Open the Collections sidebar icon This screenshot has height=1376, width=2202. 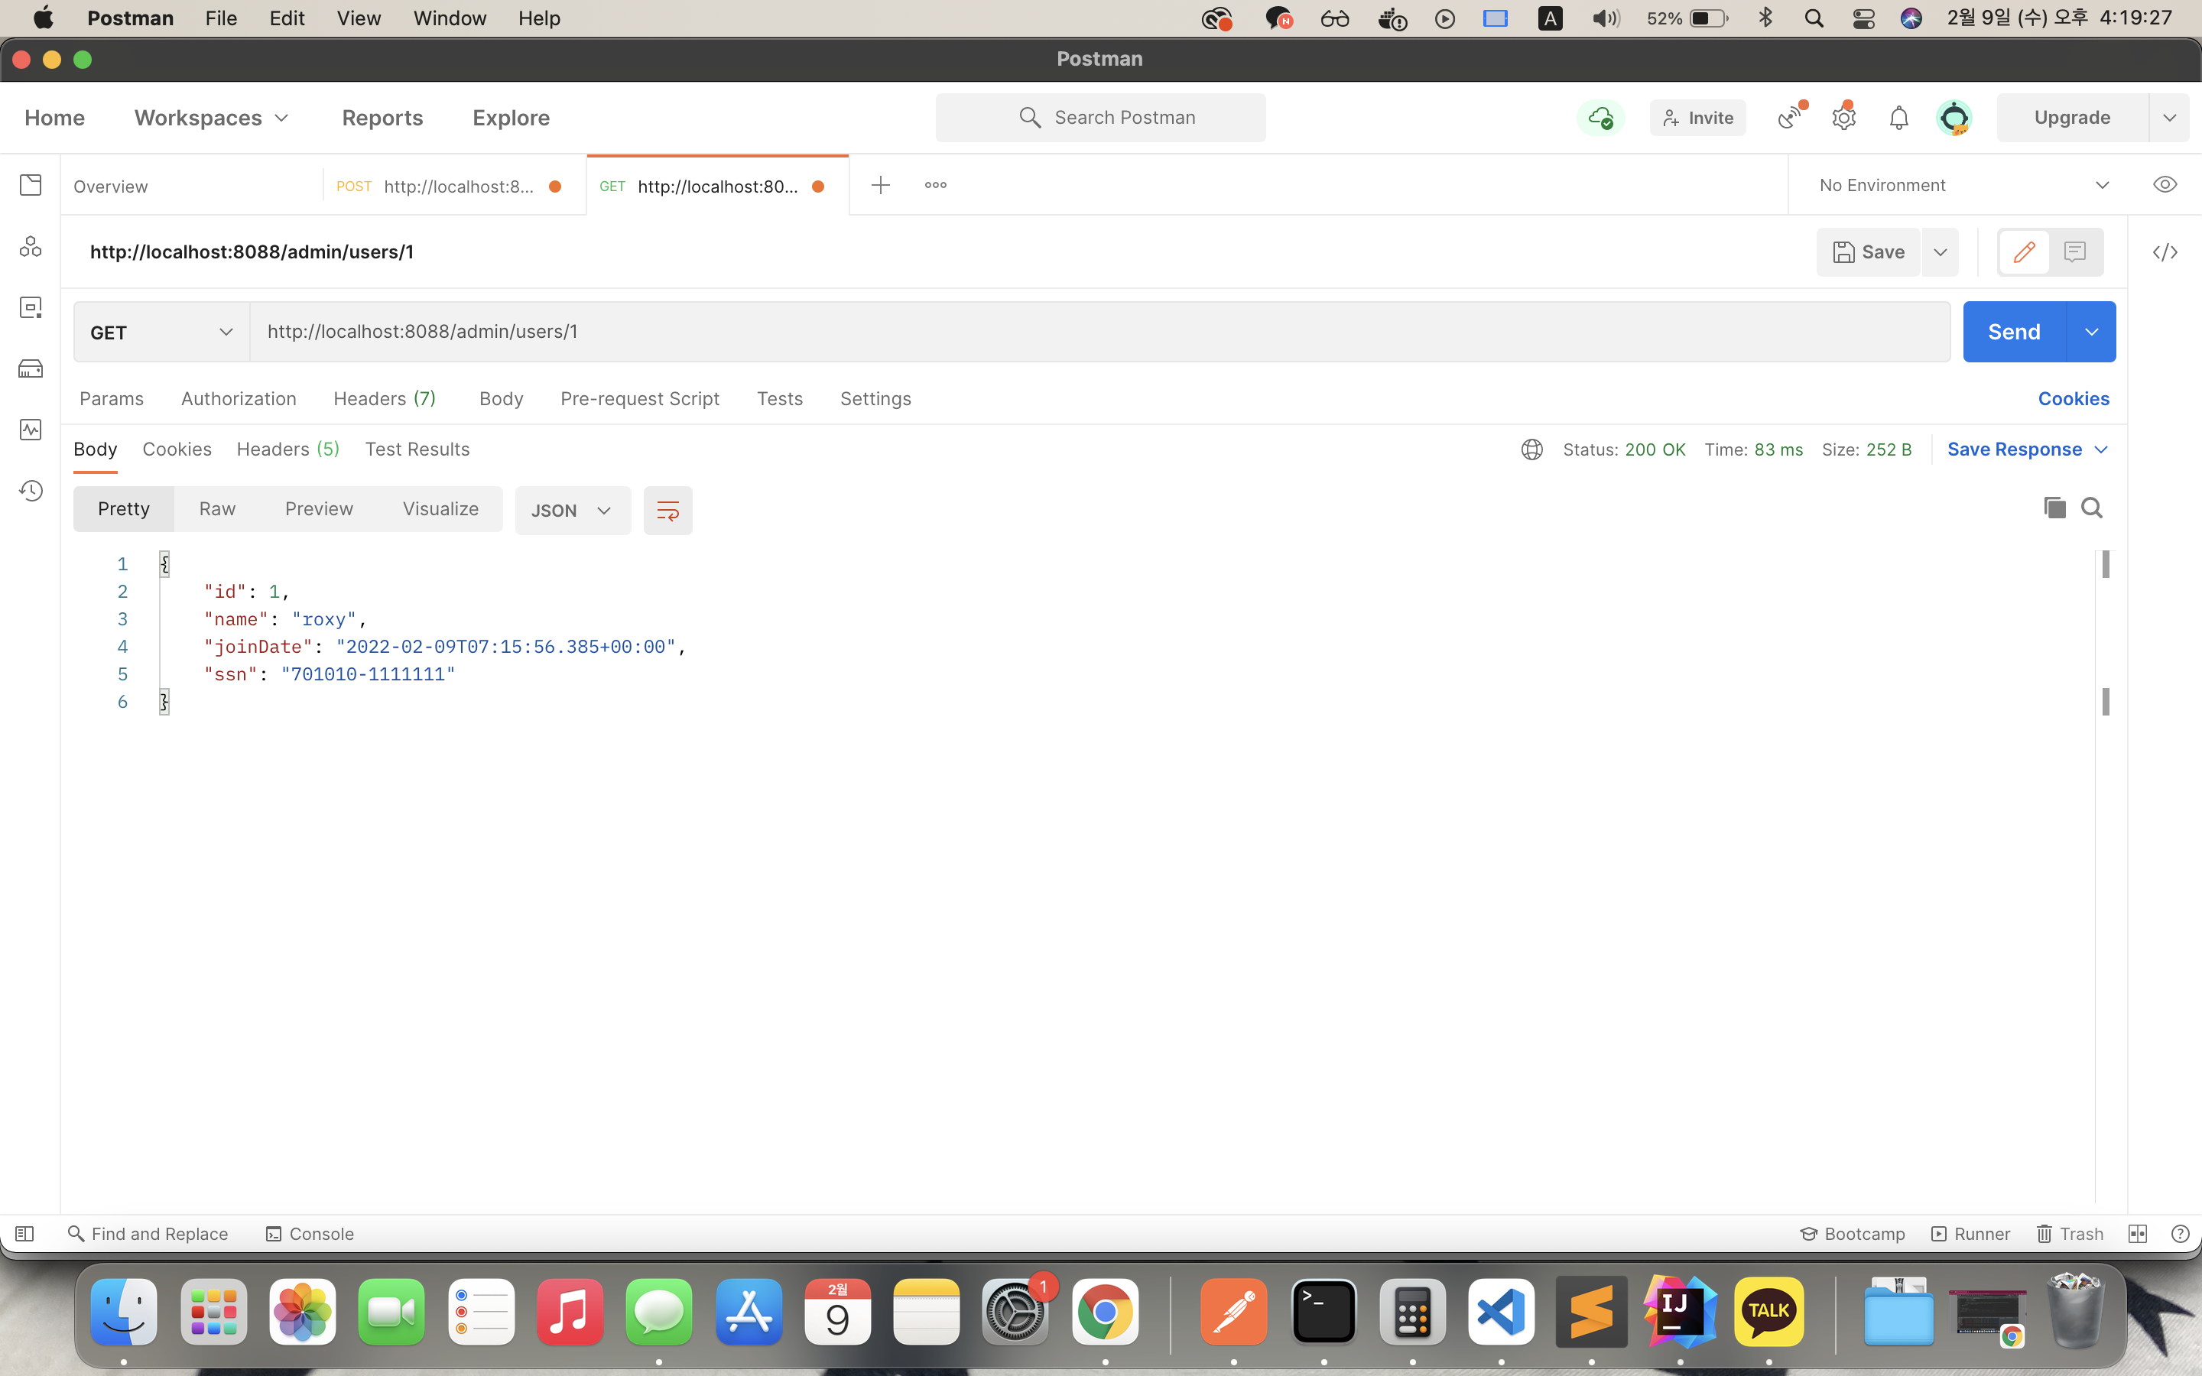(x=31, y=185)
